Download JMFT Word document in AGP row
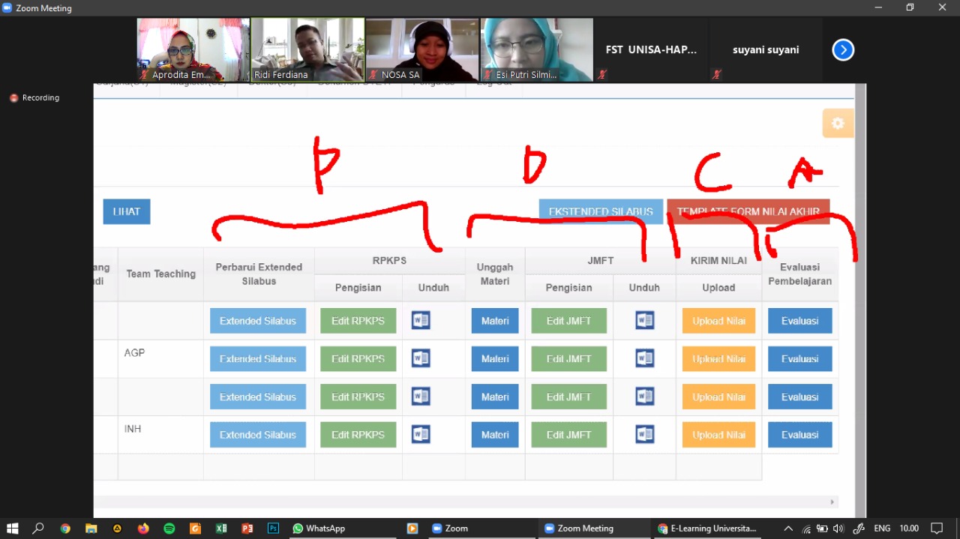960x539 pixels. pyautogui.click(x=644, y=359)
